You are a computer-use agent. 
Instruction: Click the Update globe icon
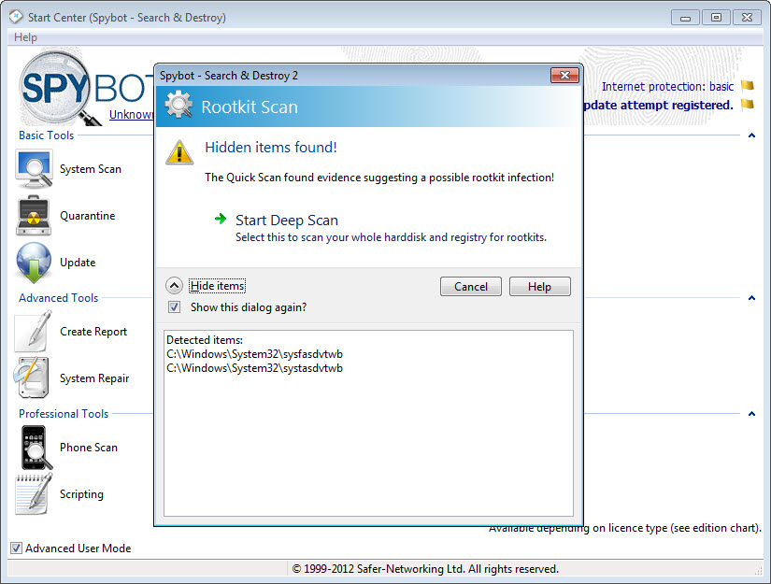[34, 263]
